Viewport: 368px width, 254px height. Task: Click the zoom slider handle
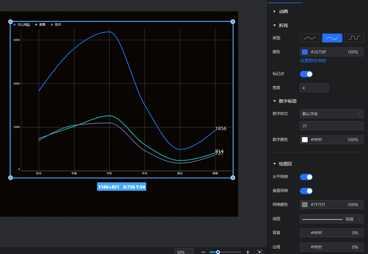tap(218, 252)
